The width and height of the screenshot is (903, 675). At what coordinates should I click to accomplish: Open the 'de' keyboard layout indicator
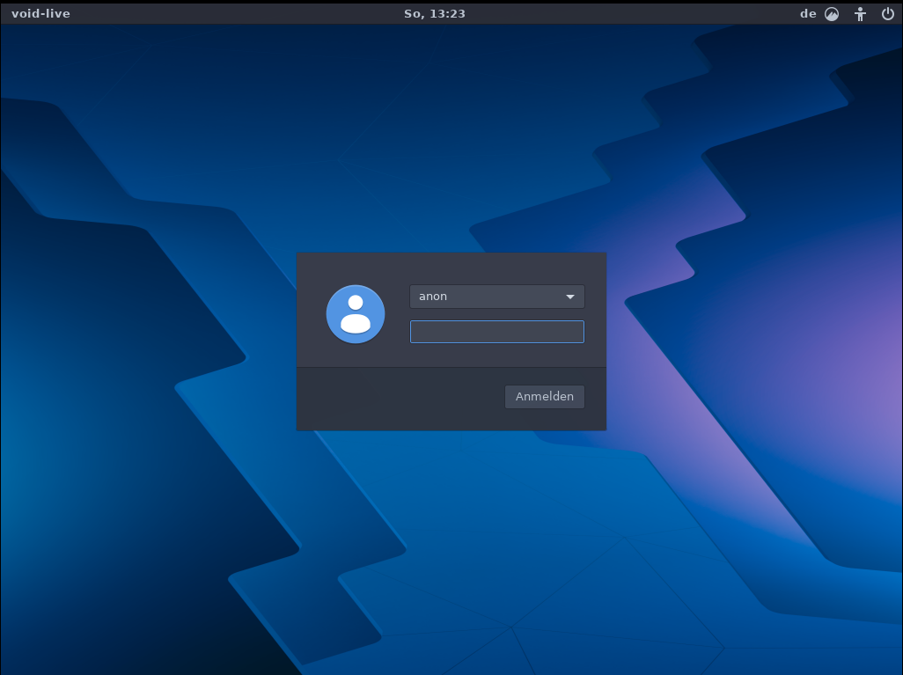[x=808, y=14]
